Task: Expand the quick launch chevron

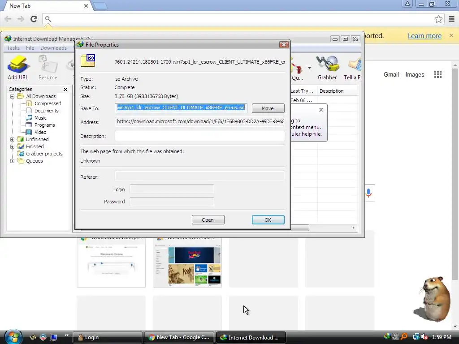Action: point(66,335)
